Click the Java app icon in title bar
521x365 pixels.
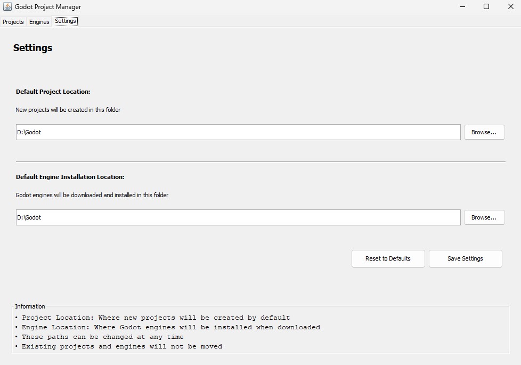point(7,7)
